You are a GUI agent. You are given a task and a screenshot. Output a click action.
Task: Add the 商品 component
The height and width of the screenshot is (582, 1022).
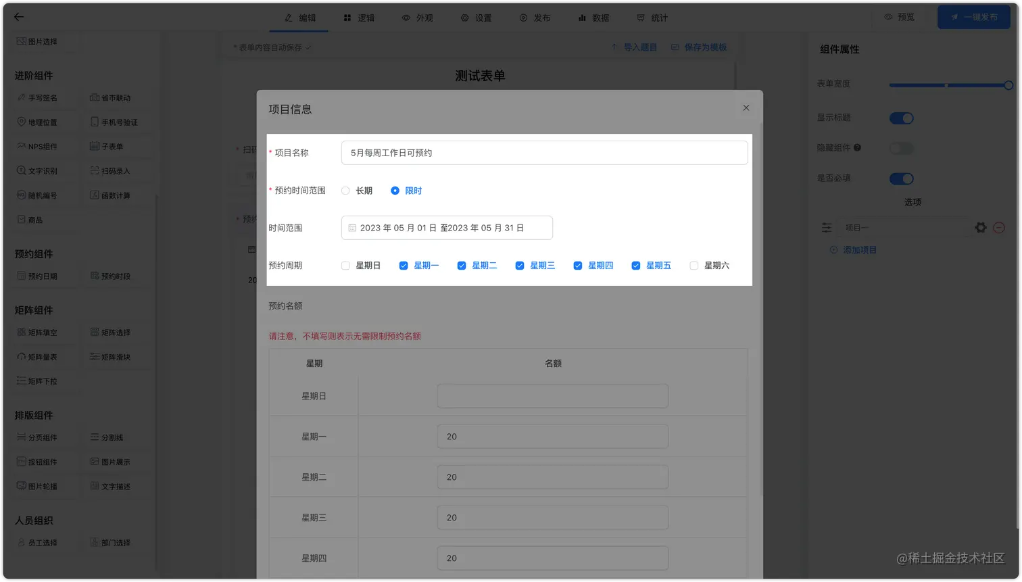click(x=30, y=220)
